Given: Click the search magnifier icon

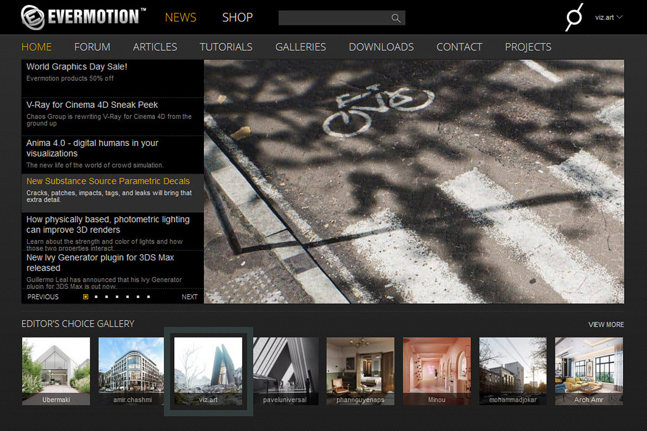Looking at the screenshot, I should coord(396,18).
